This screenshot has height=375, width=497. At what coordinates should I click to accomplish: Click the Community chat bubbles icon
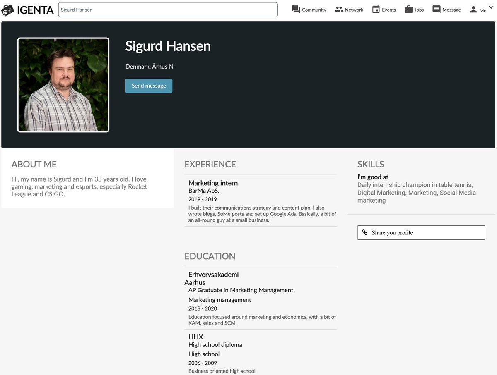pyautogui.click(x=296, y=10)
